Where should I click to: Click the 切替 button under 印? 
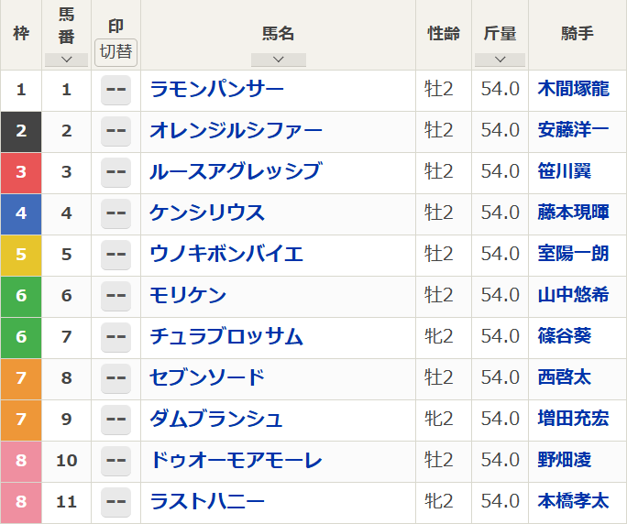click(116, 52)
